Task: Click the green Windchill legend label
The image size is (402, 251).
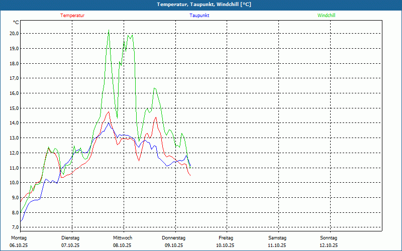Action: (x=326, y=16)
